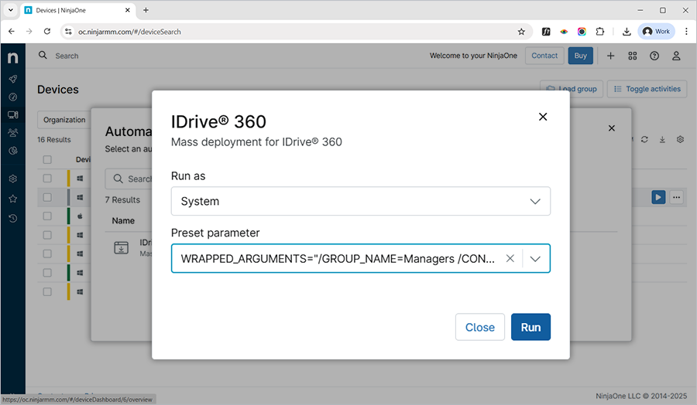This screenshot has width=697, height=405.
Task: Click the blue play run-automation icon
Action: pyautogui.click(x=658, y=197)
